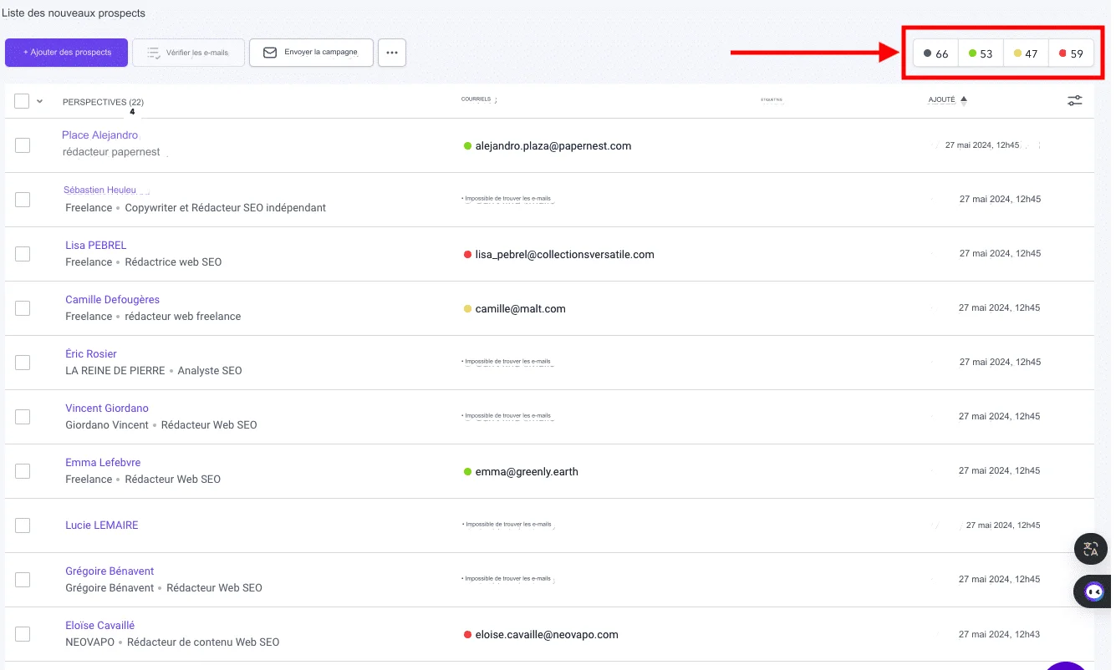The image size is (1116, 670).
Task: Open Grégoire Bénavent prospect profile
Action: 110,571
